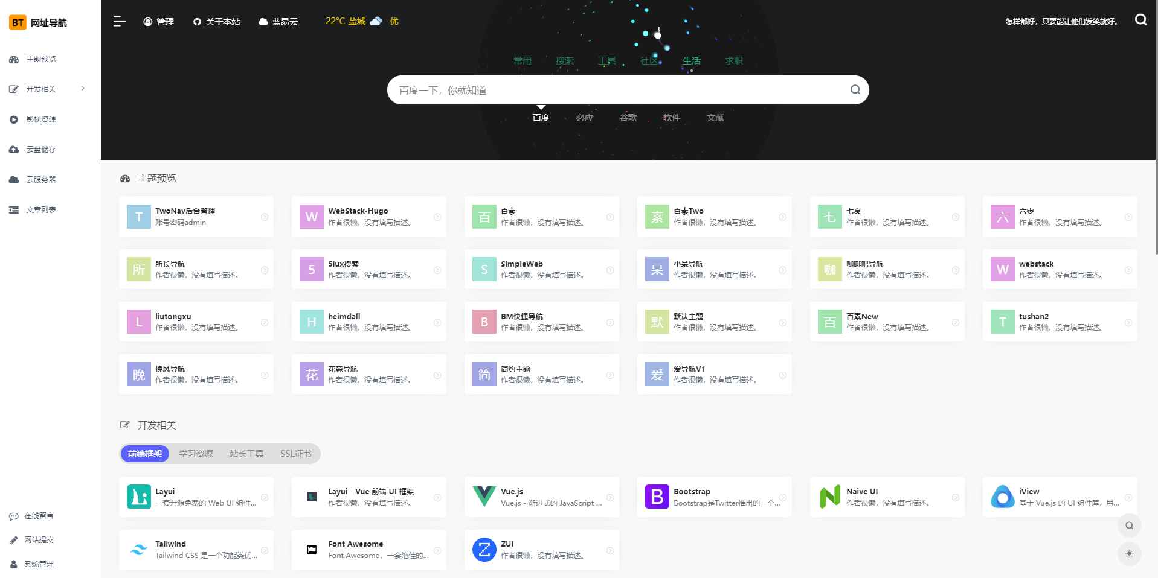This screenshot has width=1158, height=578.
Task: Switch search engine to 谷歌
Action: pyautogui.click(x=627, y=118)
